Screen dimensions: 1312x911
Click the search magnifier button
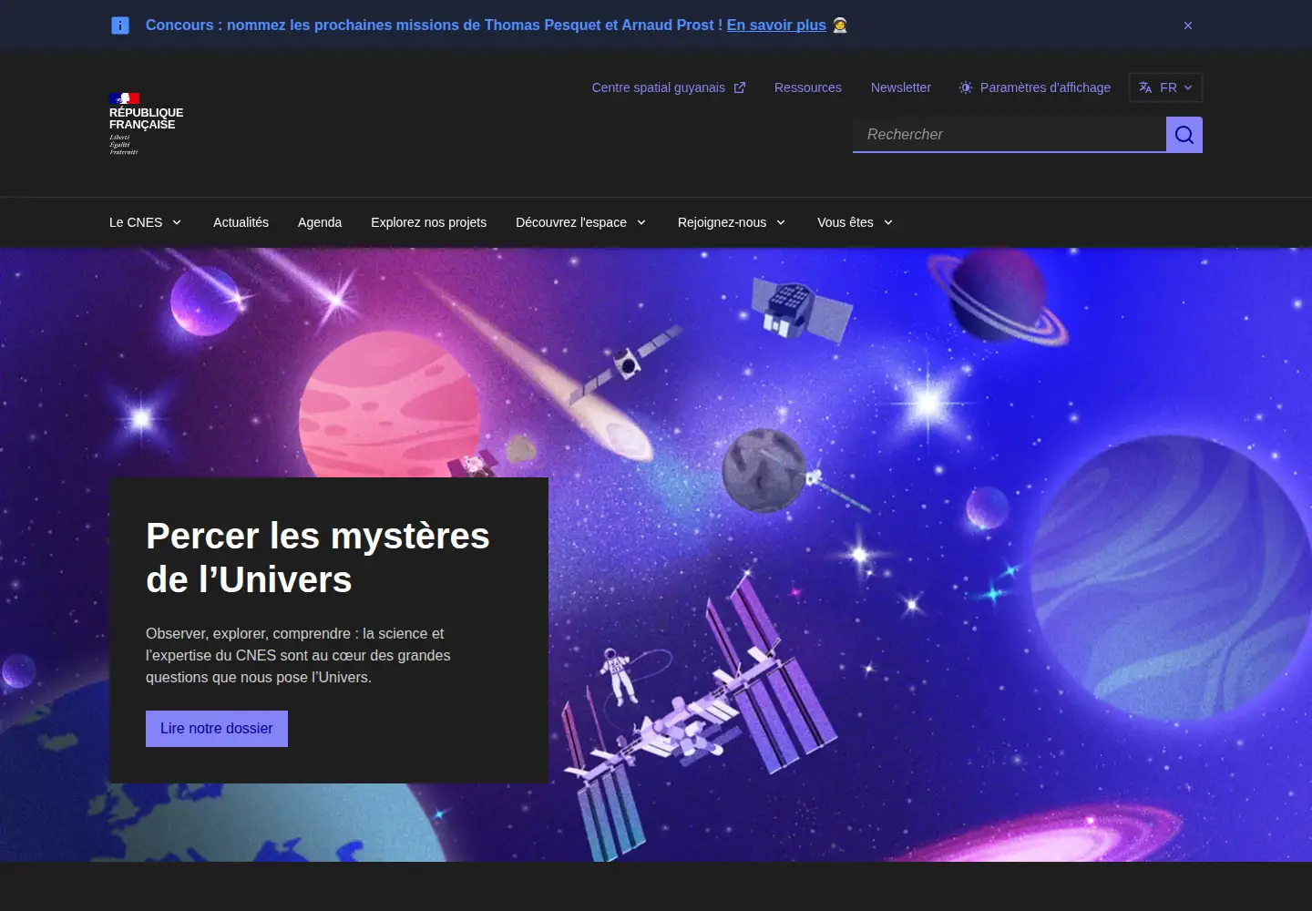1184,135
